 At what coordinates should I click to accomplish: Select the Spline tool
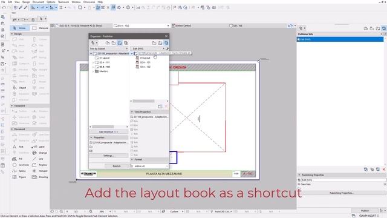click(x=19, y=171)
